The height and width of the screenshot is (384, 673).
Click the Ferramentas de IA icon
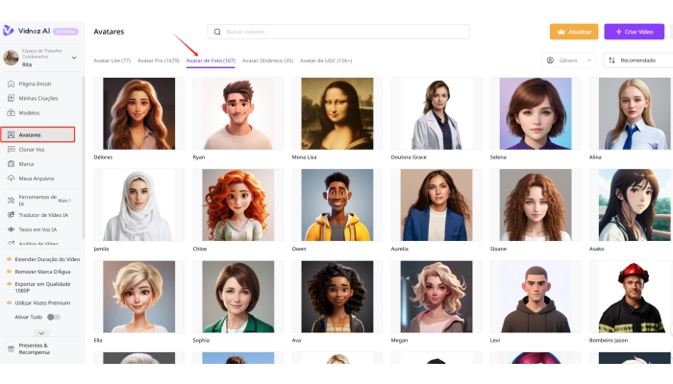12,200
